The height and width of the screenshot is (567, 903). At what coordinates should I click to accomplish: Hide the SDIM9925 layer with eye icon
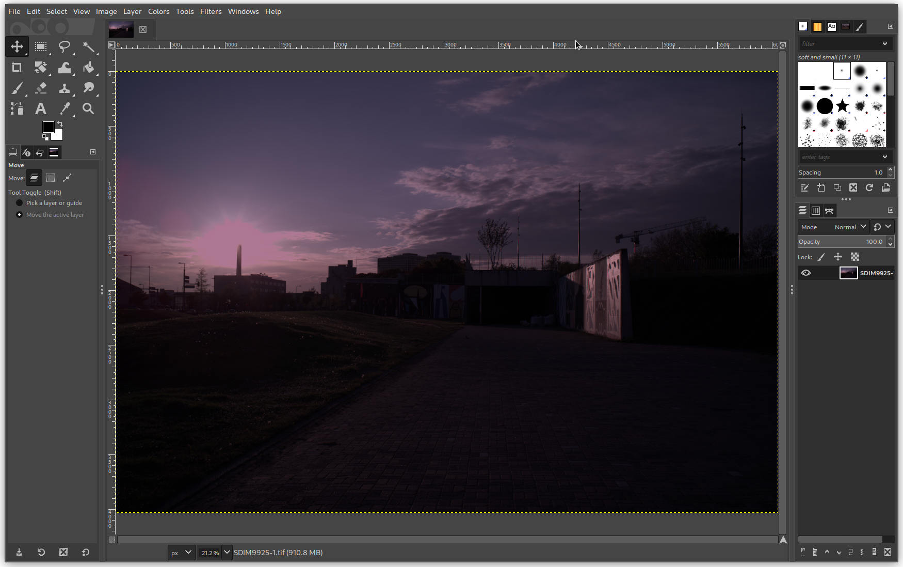coord(806,273)
